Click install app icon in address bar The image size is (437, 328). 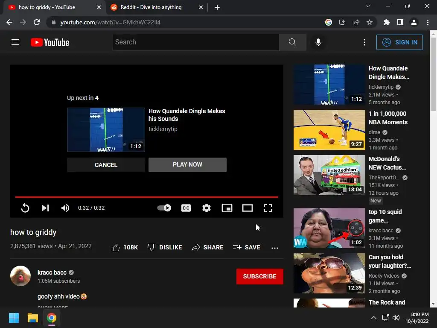pos(342,22)
